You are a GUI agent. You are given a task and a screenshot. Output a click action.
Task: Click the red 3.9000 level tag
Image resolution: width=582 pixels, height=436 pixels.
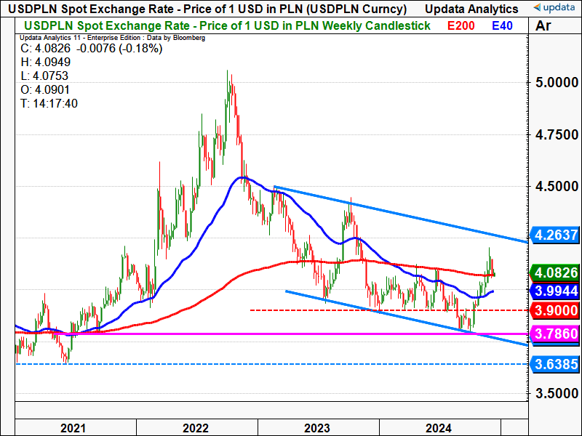click(x=555, y=310)
